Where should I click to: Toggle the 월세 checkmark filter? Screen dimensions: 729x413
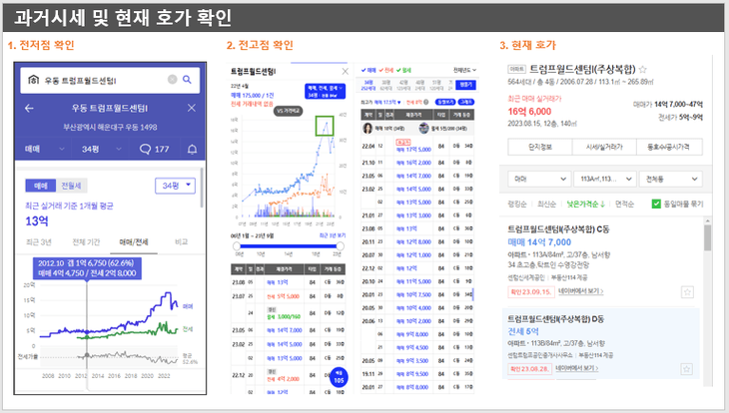[x=403, y=70]
